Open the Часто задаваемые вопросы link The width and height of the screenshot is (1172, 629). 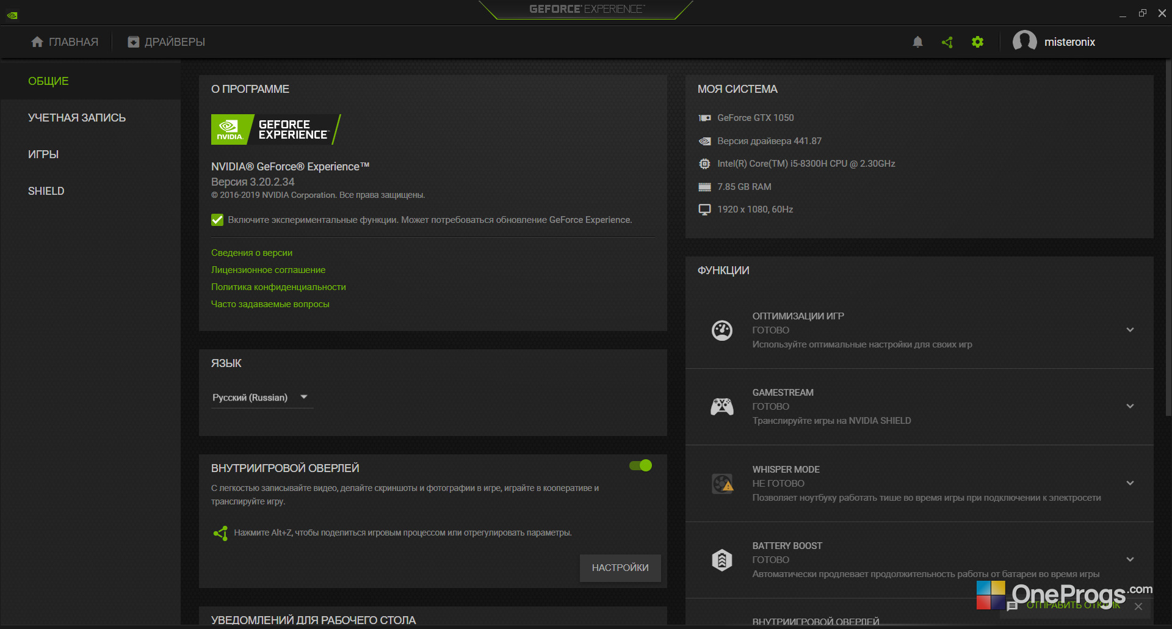[x=270, y=304]
